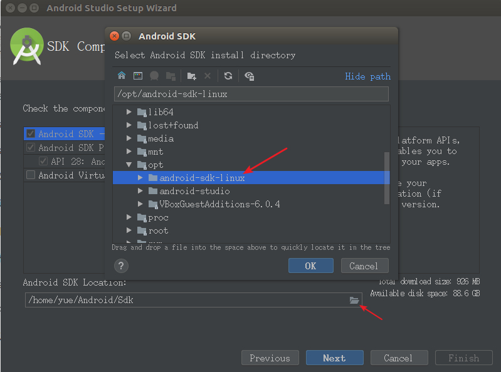501x372 pixels.
Task: Go to Previous wizard step
Action: pyautogui.click(x=270, y=358)
